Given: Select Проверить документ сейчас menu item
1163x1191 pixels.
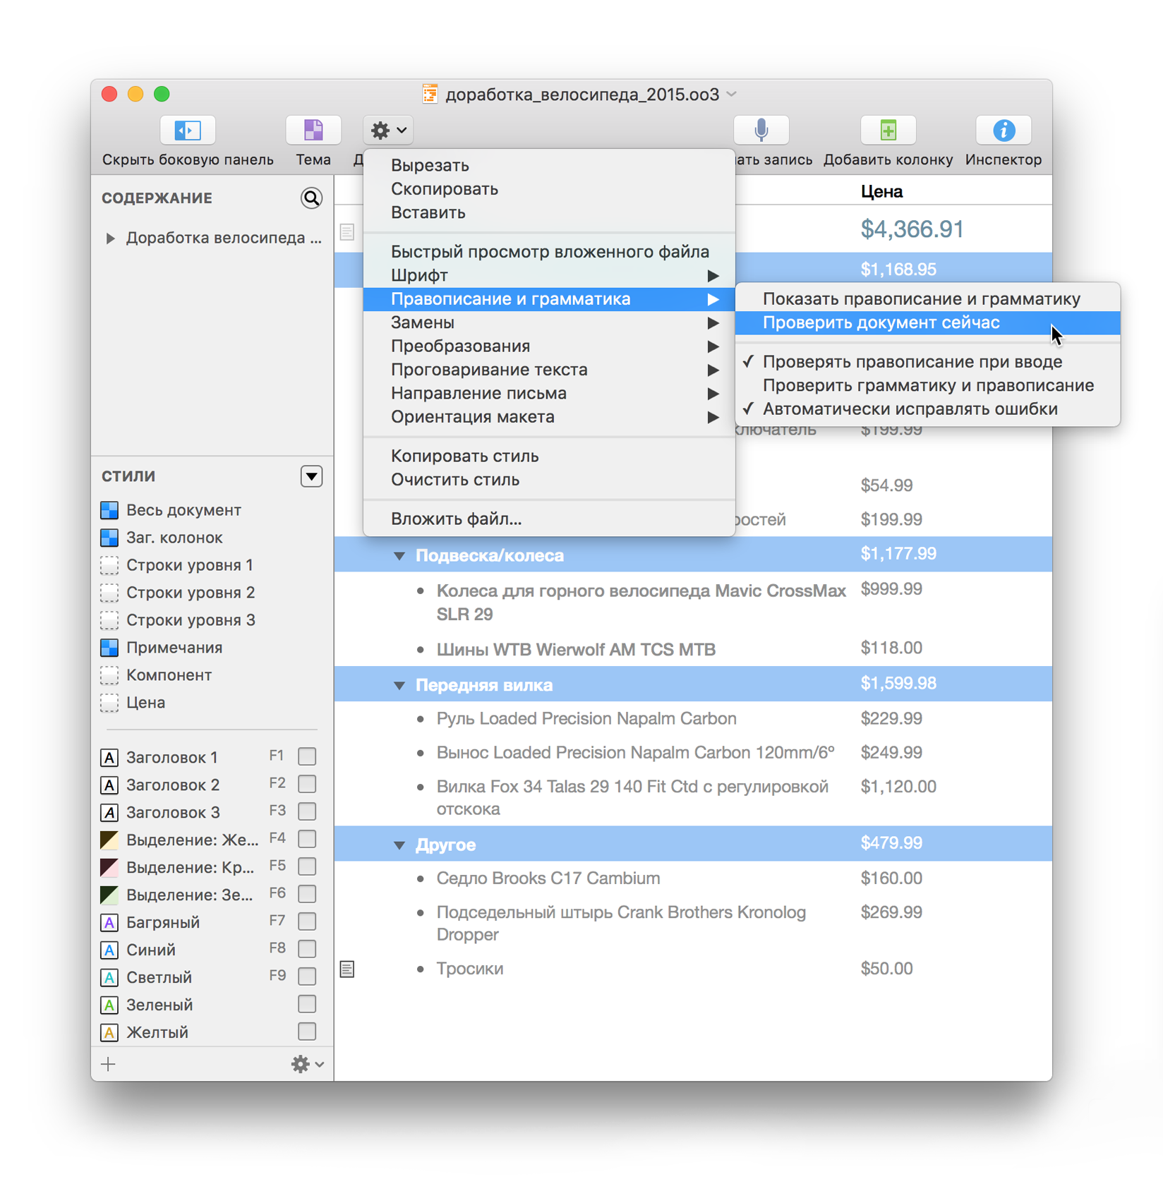Looking at the screenshot, I should click(881, 323).
